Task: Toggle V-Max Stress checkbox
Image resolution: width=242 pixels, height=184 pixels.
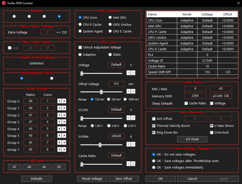Action: tap(212, 126)
